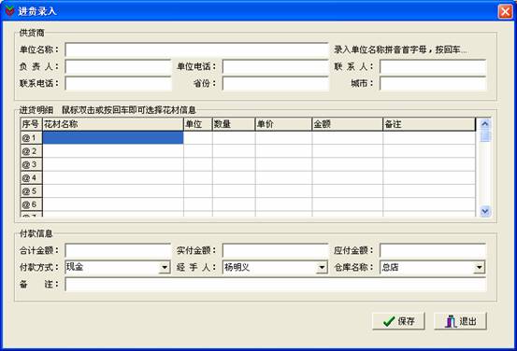Screen dimensions: 517x351
Task: Open the 仓库名称 dropdown showing 总店
Action: [x=479, y=267]
